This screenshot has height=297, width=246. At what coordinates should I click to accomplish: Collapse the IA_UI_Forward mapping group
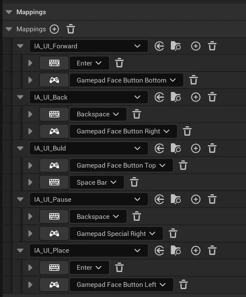(x=20, y=46)
